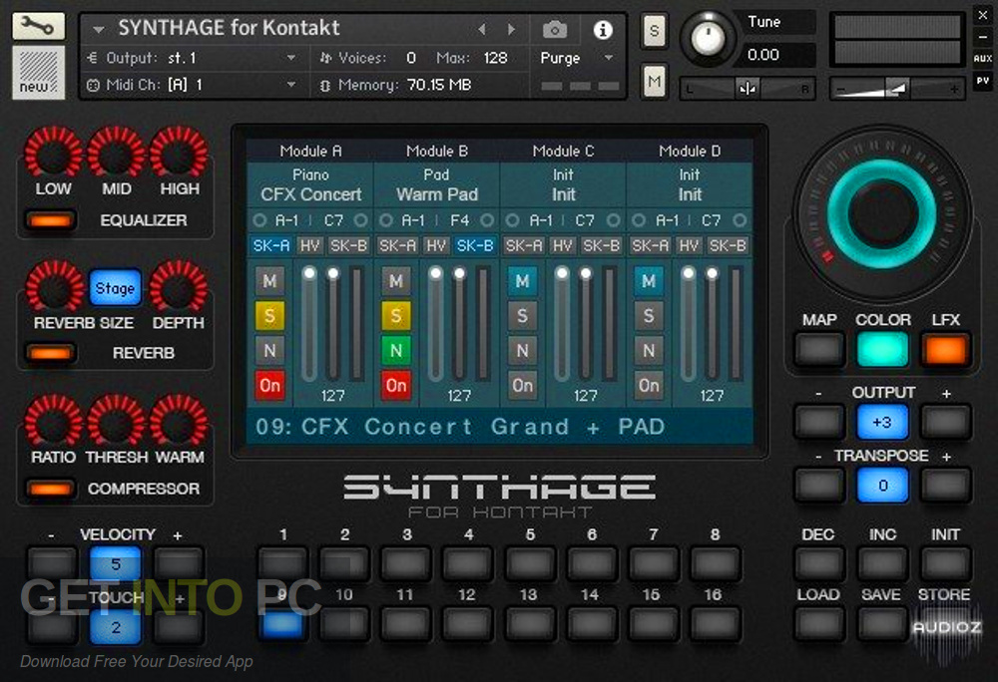Viewport: 998px width, 682px height.
Task: Click the camera snapshot icon
Action: 555,30
